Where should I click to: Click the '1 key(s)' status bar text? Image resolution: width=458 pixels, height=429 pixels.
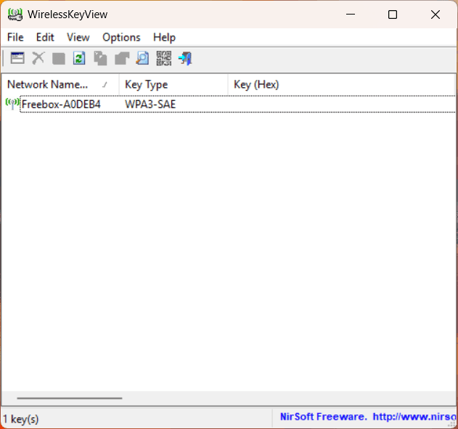(x=21, y=419)
